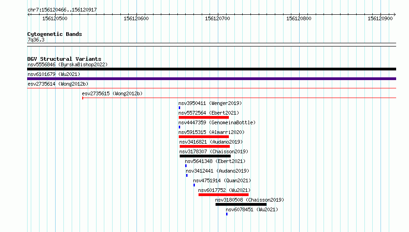This screenshot has width=409, height=232.
Task: Select the red nsv6017752 variant bar
Action: 223,195
